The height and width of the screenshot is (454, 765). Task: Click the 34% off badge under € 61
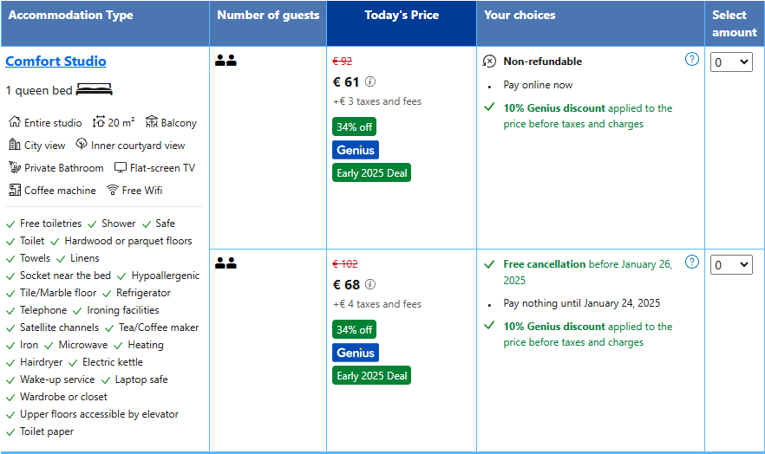[354, 126]
